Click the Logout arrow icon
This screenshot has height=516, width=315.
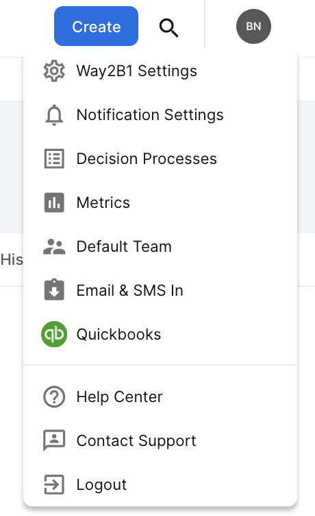coord(54,484)
